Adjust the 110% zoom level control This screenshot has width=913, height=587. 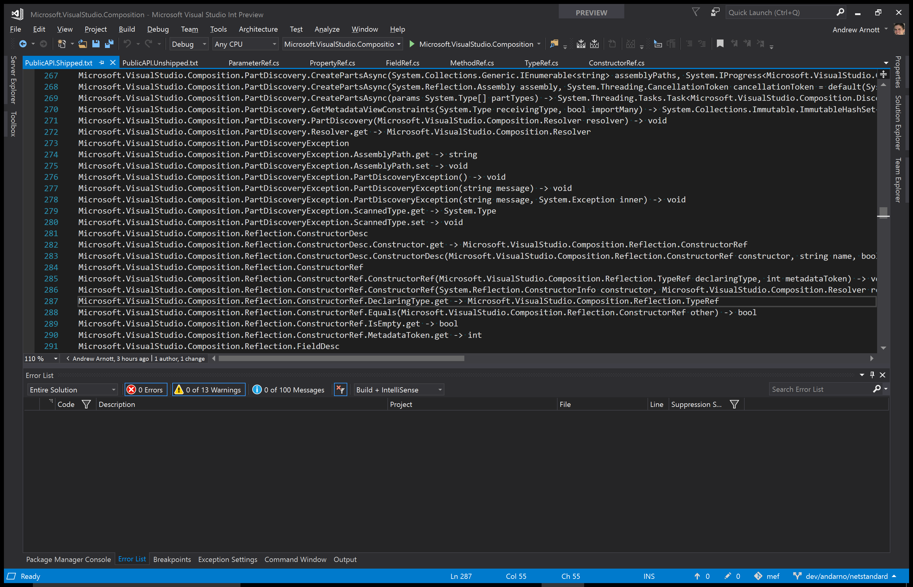pyautogui.click(x=40, y=358)
